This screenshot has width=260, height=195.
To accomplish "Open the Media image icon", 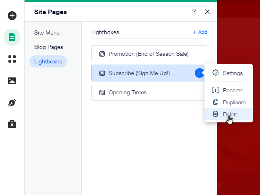I will pyautogui.click(x=12, y=81).
